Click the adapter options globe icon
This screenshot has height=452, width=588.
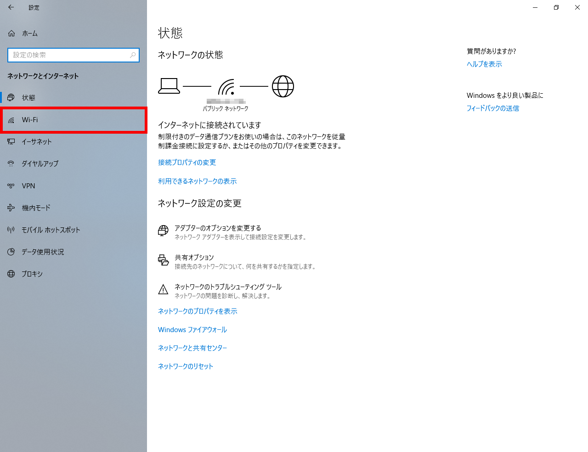[163, 231]
